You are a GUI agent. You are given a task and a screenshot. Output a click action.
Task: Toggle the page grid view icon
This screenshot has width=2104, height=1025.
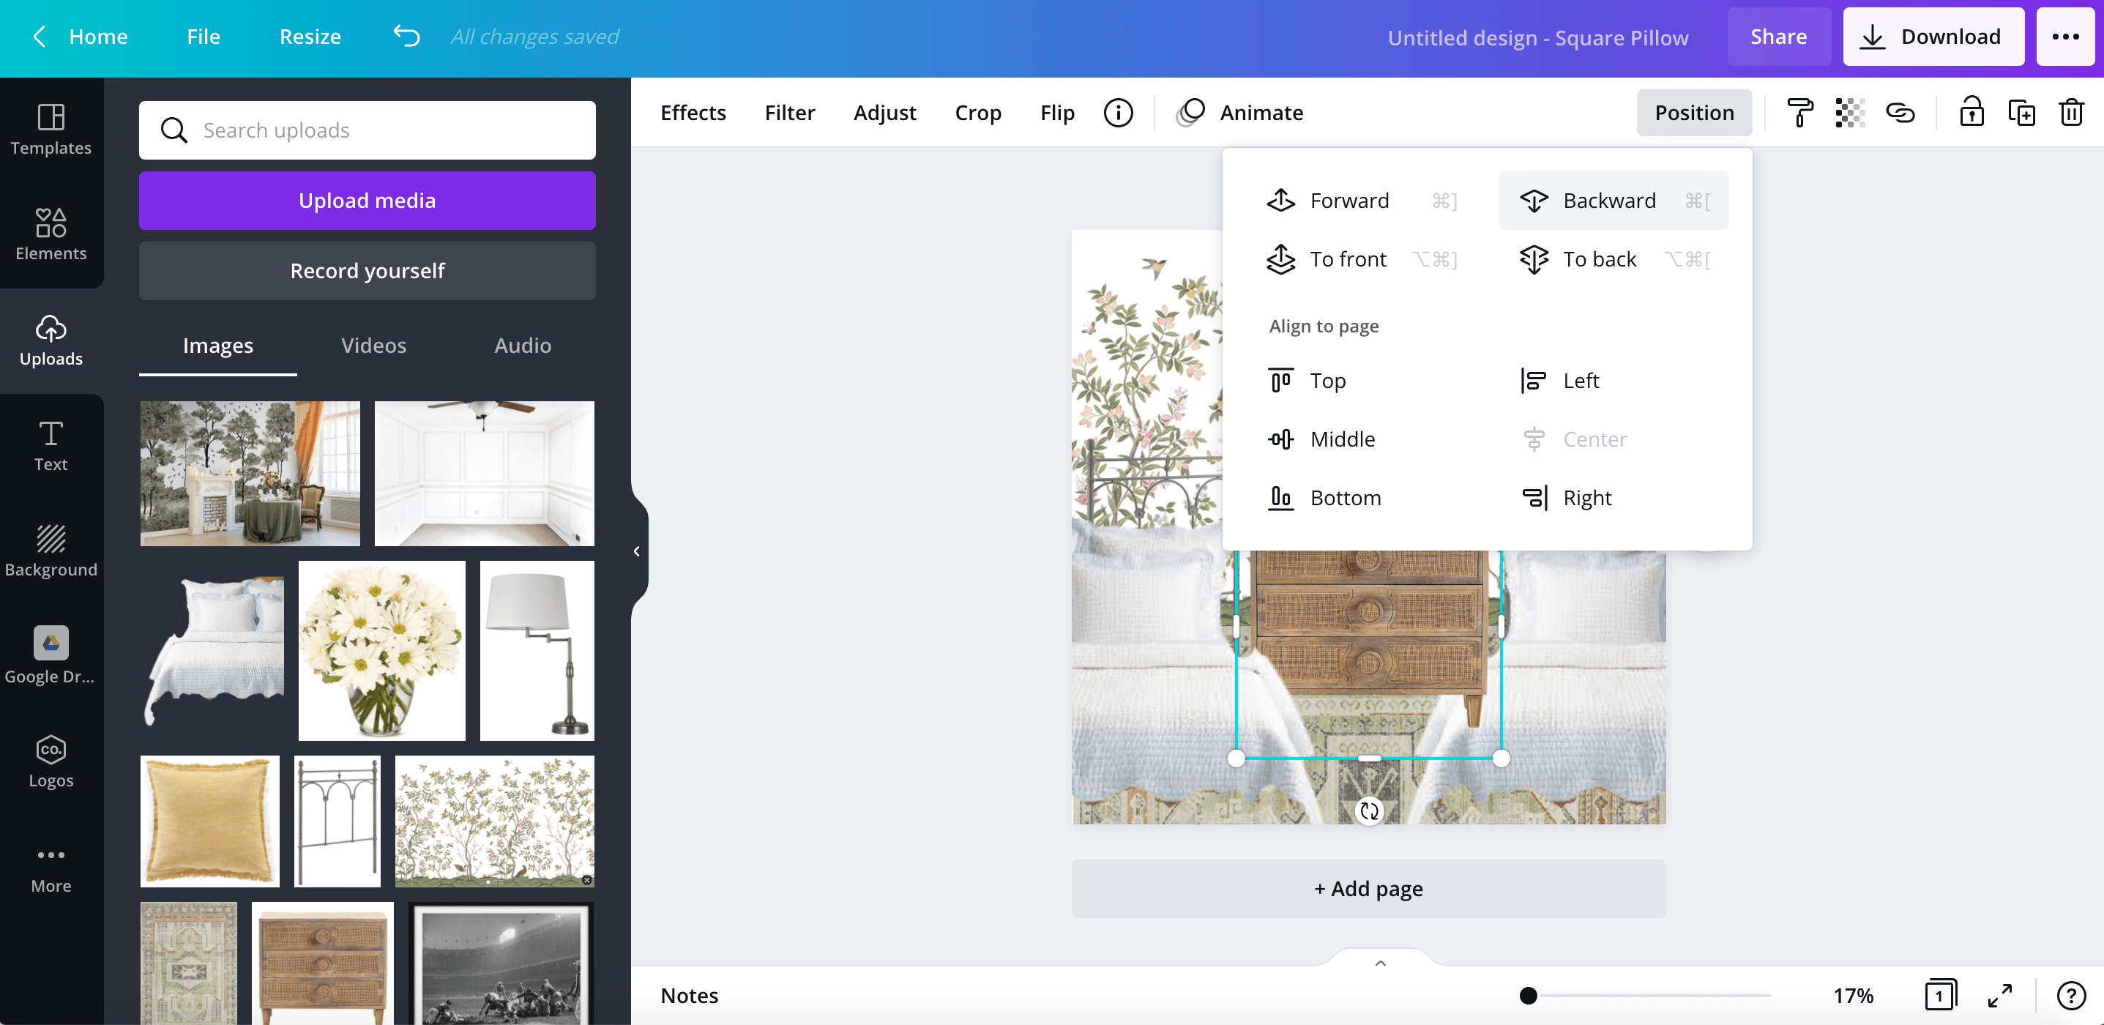pyautogui.click(x=1940, y=995)
